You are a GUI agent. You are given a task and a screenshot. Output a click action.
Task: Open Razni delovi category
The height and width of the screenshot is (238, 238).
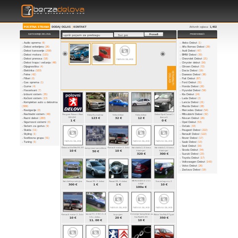pyautogui.click(x=31, y=118)
